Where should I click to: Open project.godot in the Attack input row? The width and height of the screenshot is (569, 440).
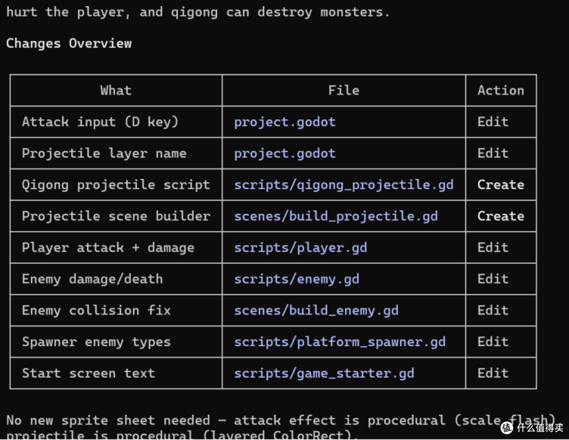click(285, 122)
